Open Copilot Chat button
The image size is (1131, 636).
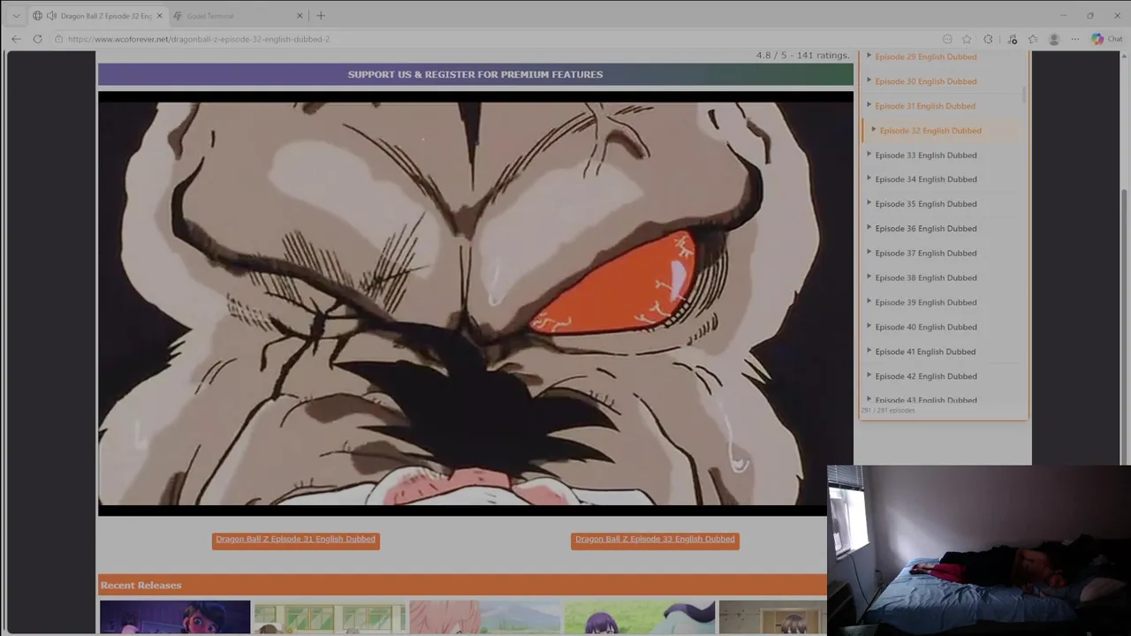tap(1106, 39)
